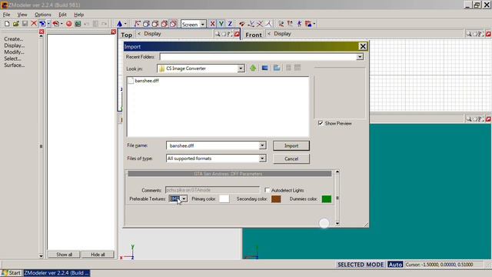Viewport: 492px width, 277px height.
Task: Maximize the Front viewport with red icon
Action: 488,34
